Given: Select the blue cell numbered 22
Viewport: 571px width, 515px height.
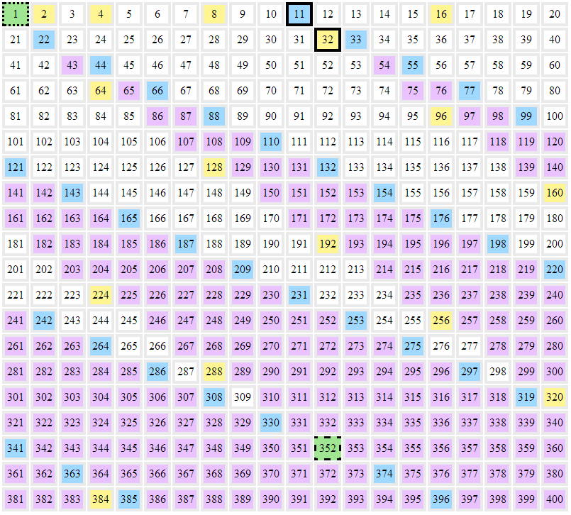Looking at the screenshot, I should 44,40.
